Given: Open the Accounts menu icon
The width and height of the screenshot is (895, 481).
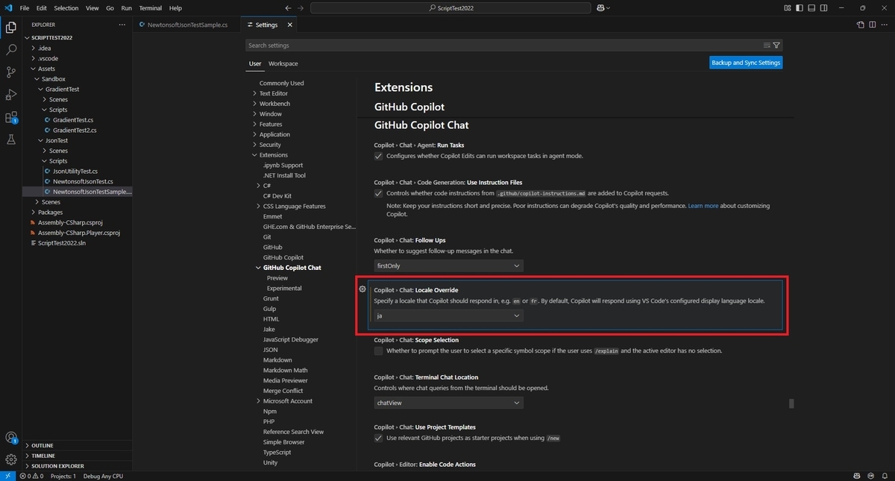Looking at the screenshot, I should click(11, 438).
